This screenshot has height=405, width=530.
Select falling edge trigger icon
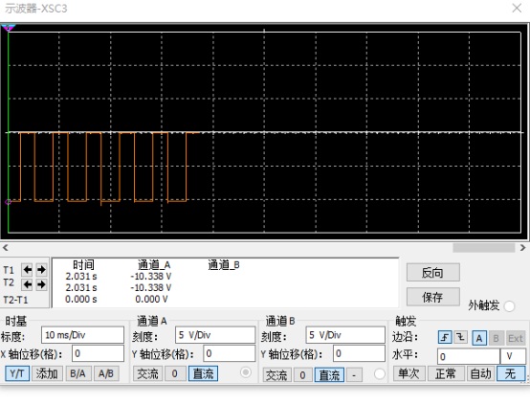point(460,337)
